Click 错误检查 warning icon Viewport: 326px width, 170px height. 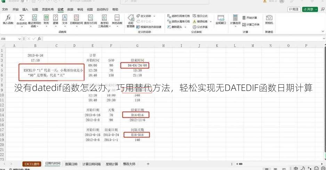point(194,22)
